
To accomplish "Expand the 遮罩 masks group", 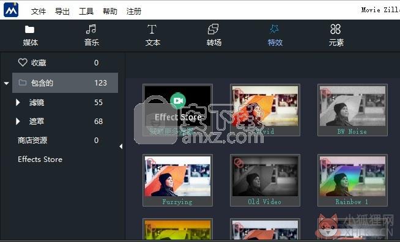I will (18, 122).
